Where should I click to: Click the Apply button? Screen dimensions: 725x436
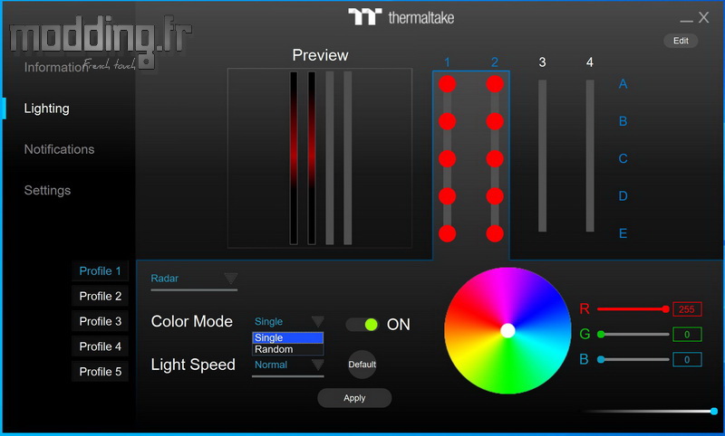click(x=354, y=398)
